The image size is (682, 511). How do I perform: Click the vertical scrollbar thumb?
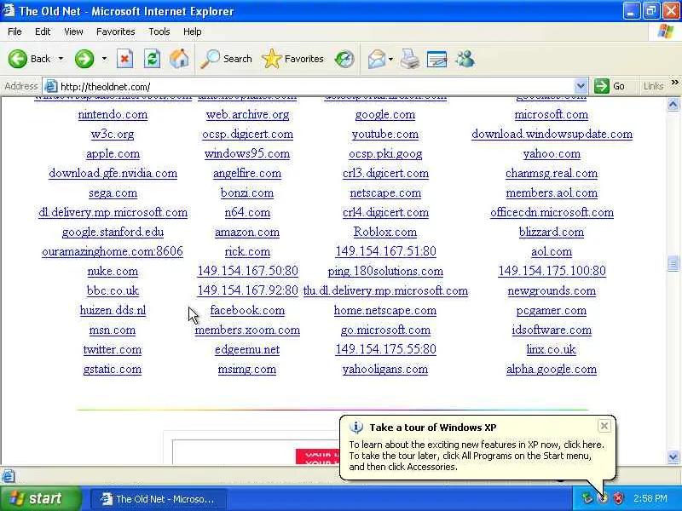pos(673,263)
